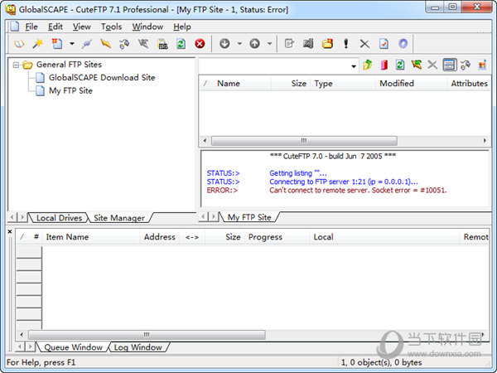The width and height of the screenshot is (497, 373).
Task: Click the Address queue column header
Action: [159, 237]
